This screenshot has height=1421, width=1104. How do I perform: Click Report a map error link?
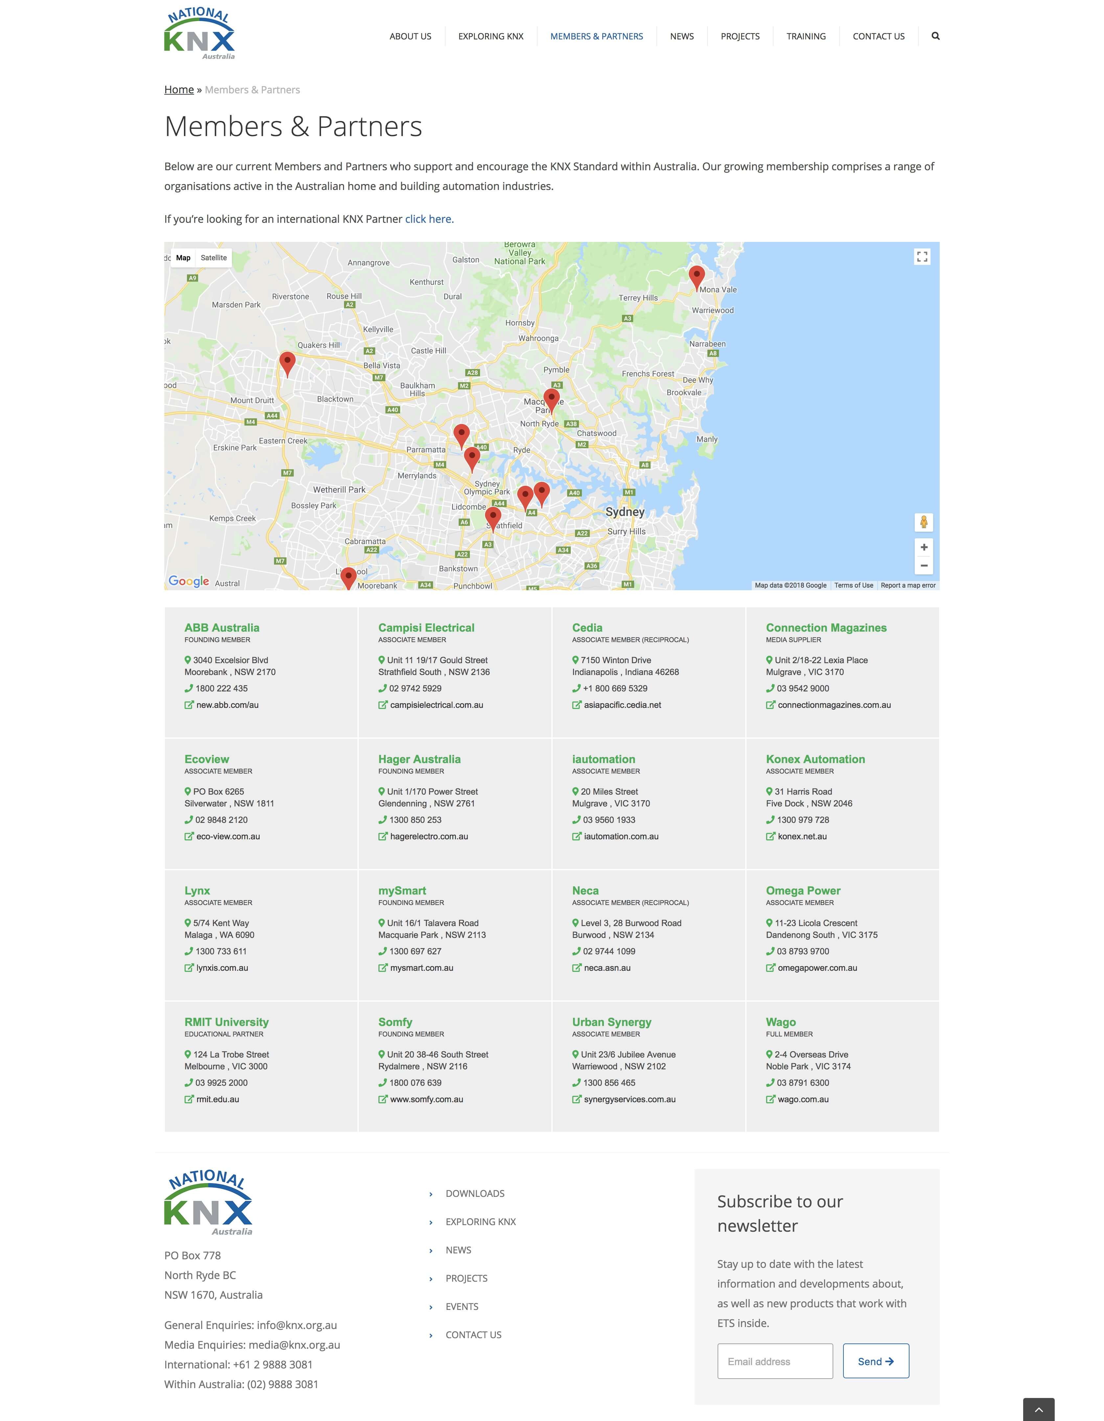[x=908, y=586]
